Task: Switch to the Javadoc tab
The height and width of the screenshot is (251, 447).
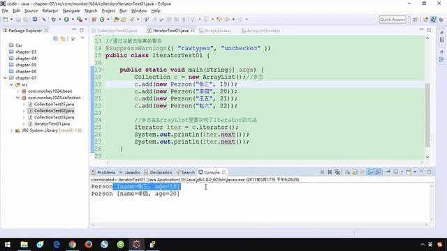Action: point(130,172)
